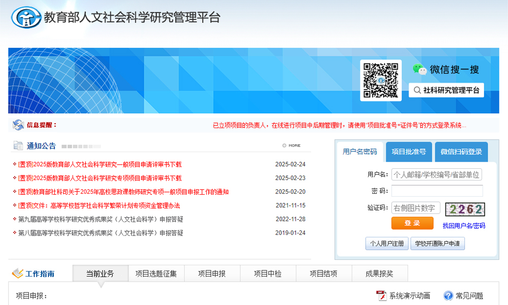Click 找回用户名/密码 link
Viewport: 508px width, 305px height.
[463, 226]
